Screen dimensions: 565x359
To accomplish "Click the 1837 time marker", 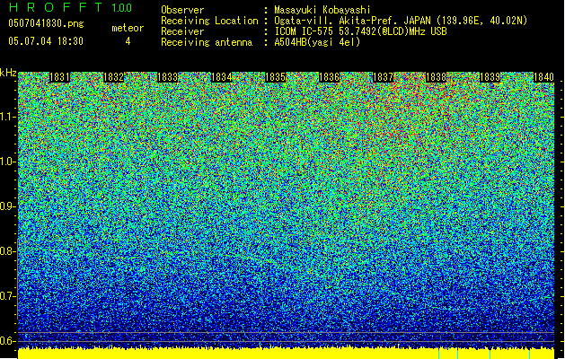I will (x=383, y=77).
